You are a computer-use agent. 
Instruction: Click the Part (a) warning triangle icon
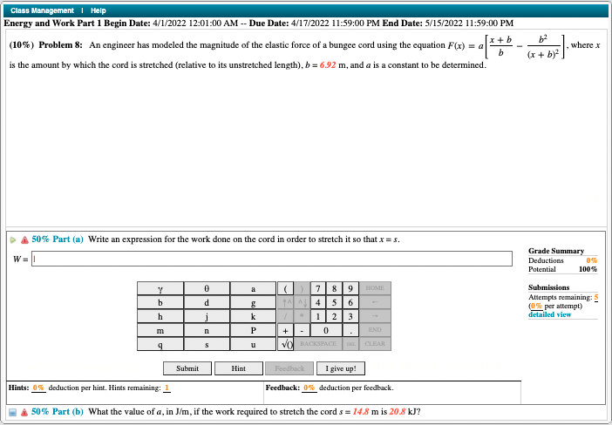click(24, 239)
